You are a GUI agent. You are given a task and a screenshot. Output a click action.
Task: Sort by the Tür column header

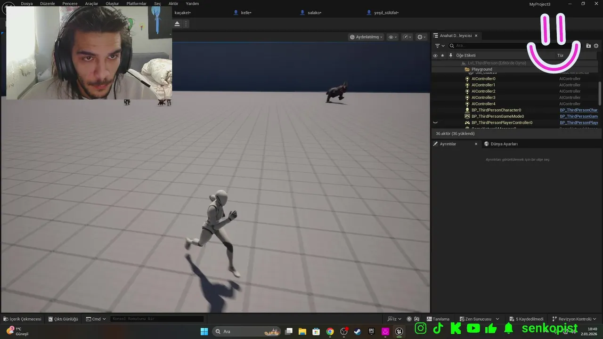tap(560, 56)
